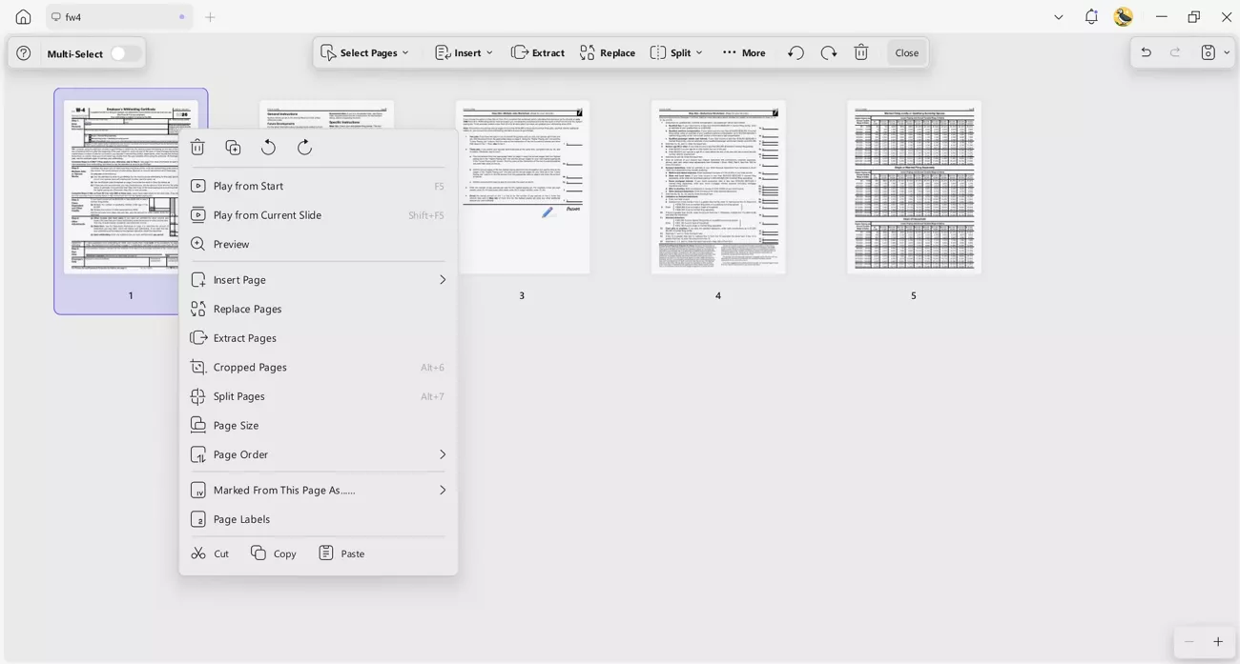The image size is (1240, 664).
Task: Open notifications via the bell icon
Action: (x=1088, y=16)
